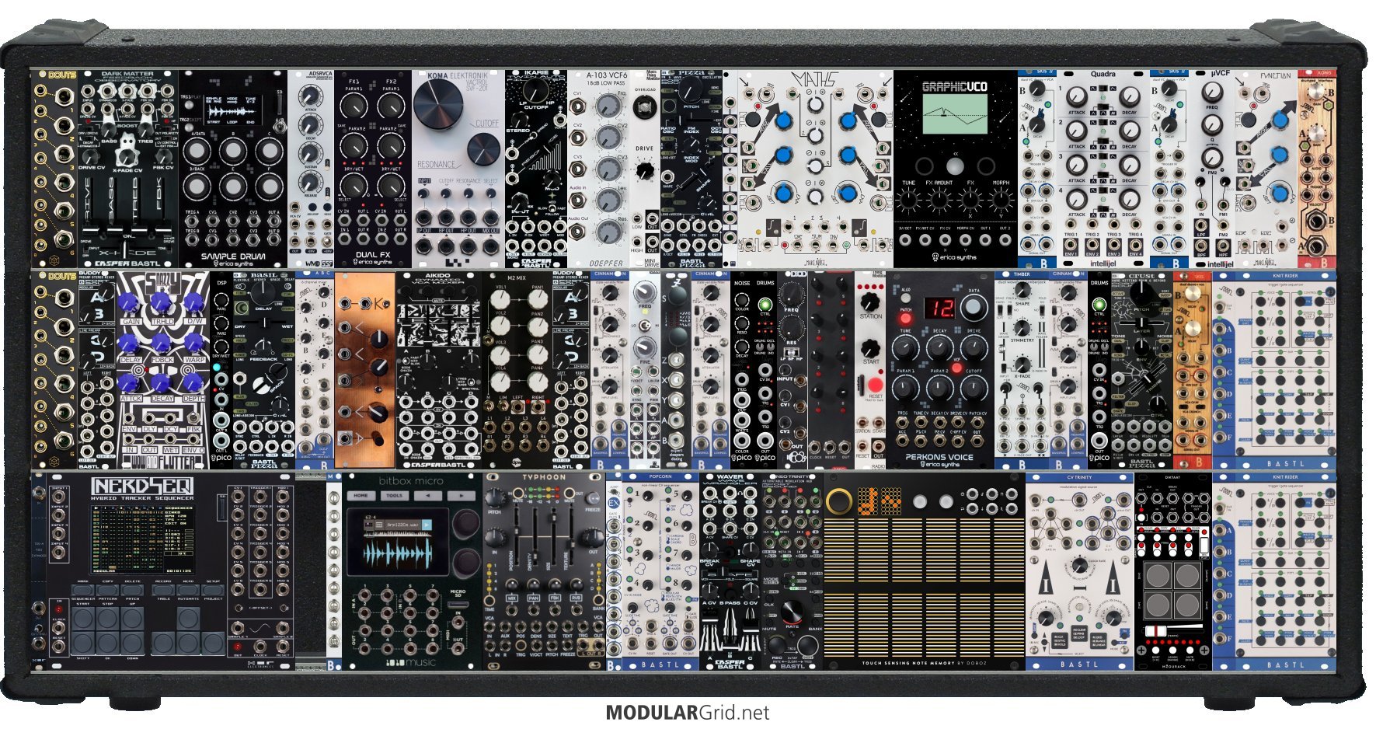Select the Ikarie twin filter module
Image resolution: width=1376 pixels, height=729 pixels.
point(535,169)
